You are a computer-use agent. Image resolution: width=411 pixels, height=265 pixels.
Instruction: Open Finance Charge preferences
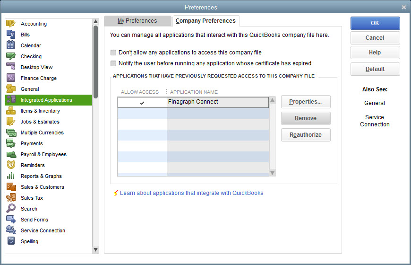[39, 78]
